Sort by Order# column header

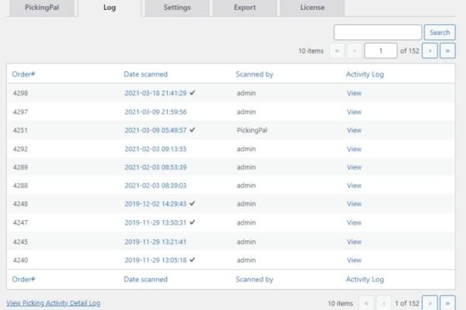(24, 74)
